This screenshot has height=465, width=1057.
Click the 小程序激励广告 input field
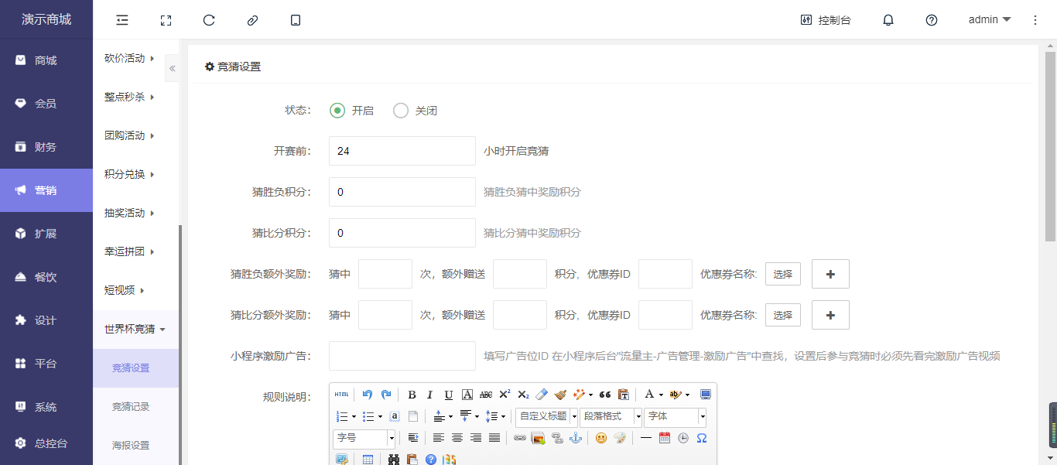click(402, 356)
